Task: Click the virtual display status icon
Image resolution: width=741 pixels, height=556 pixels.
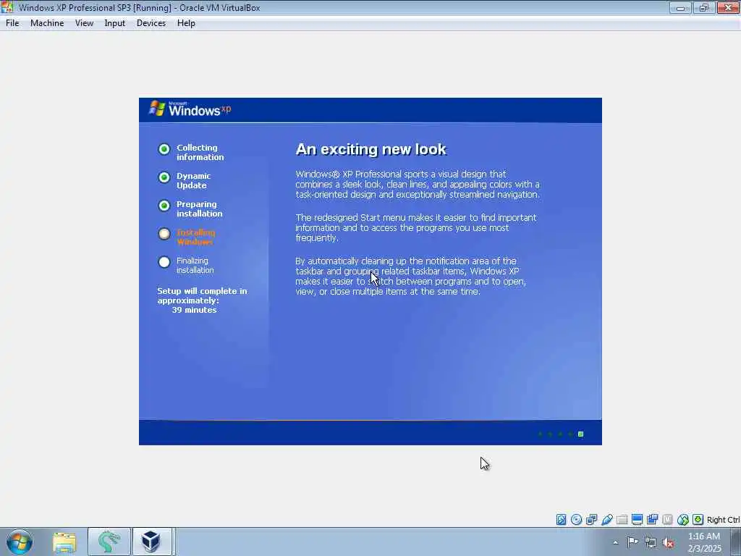Action: pyautogui.click(x=637, y=520)
